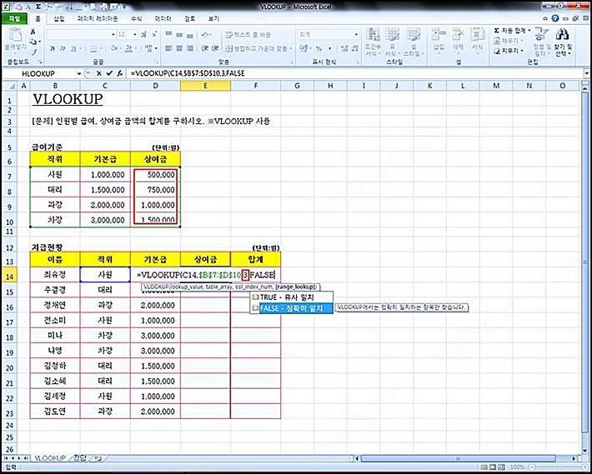Toggle Middle Align vertical alignment
Screen dimensions: 592x474
tap(179, 35)
